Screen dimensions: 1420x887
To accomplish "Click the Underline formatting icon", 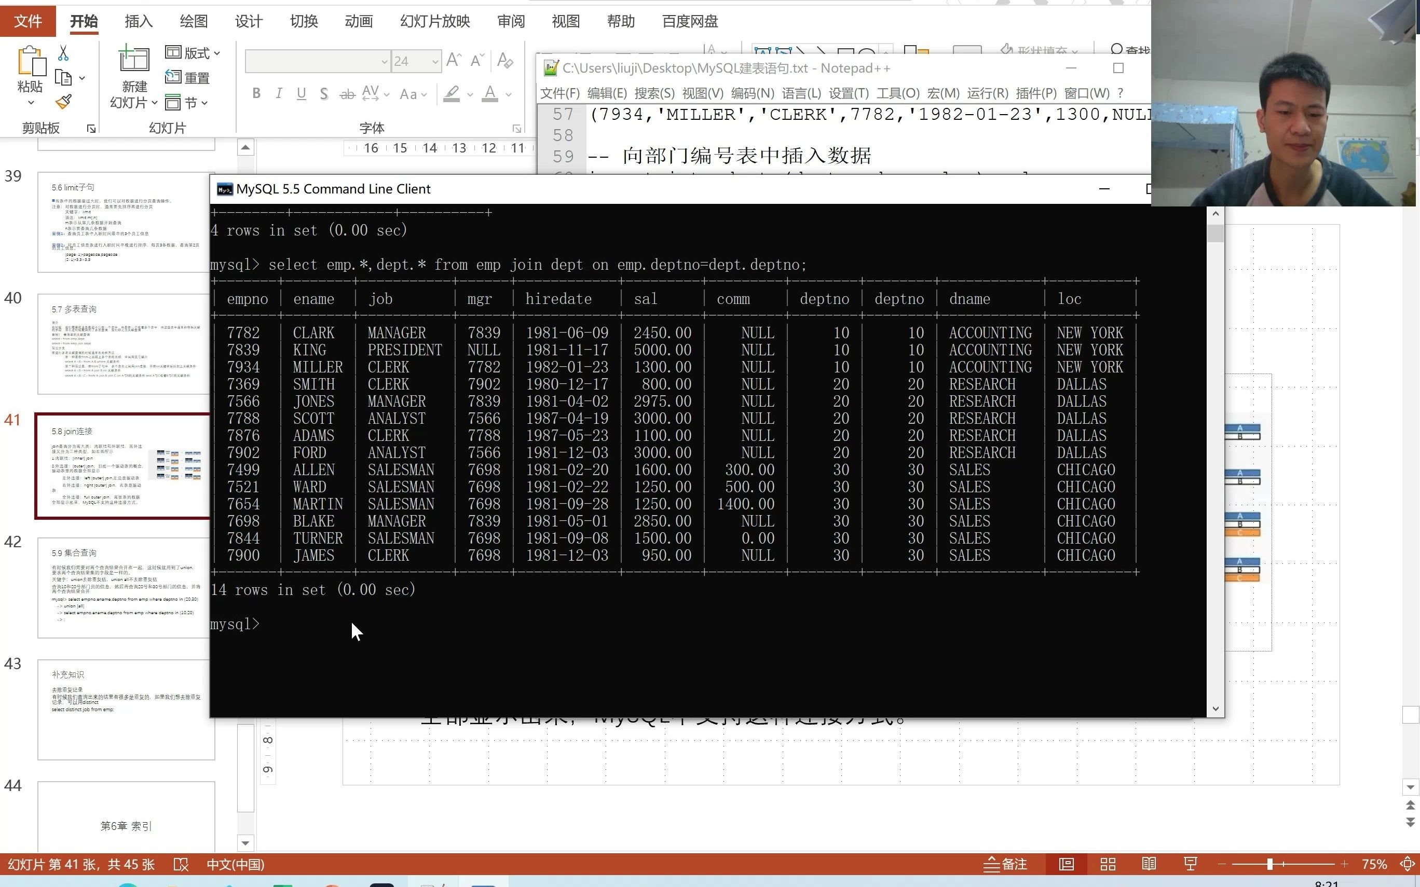I will coord(302,94).
